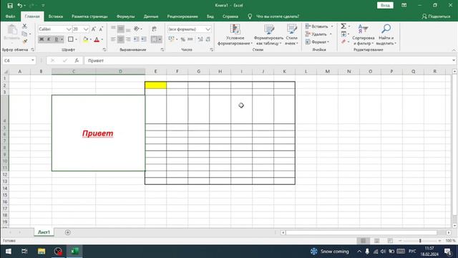Expand the Name Box dropdown arrow
The width and height of the screenshot is (458, 258).
click(33, 60)
